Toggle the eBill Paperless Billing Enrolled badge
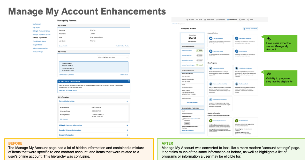The width and height of the screenshot is (307, 162). 199,51
